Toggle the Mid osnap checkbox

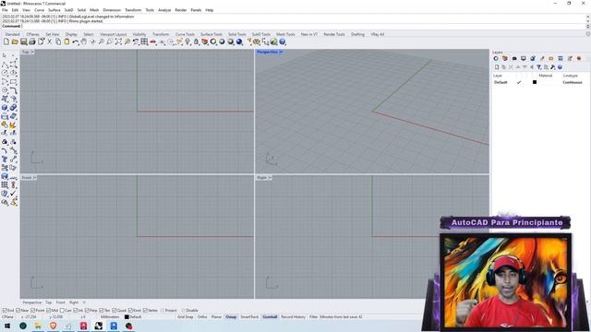(x=48, y=311)
